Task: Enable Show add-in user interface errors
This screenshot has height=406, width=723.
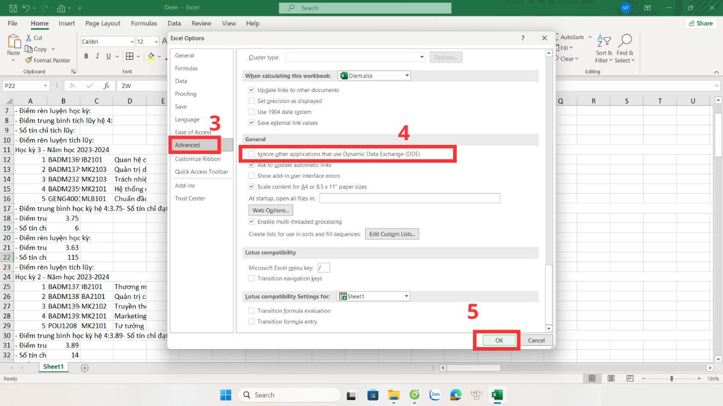Action: coord(252,176)
